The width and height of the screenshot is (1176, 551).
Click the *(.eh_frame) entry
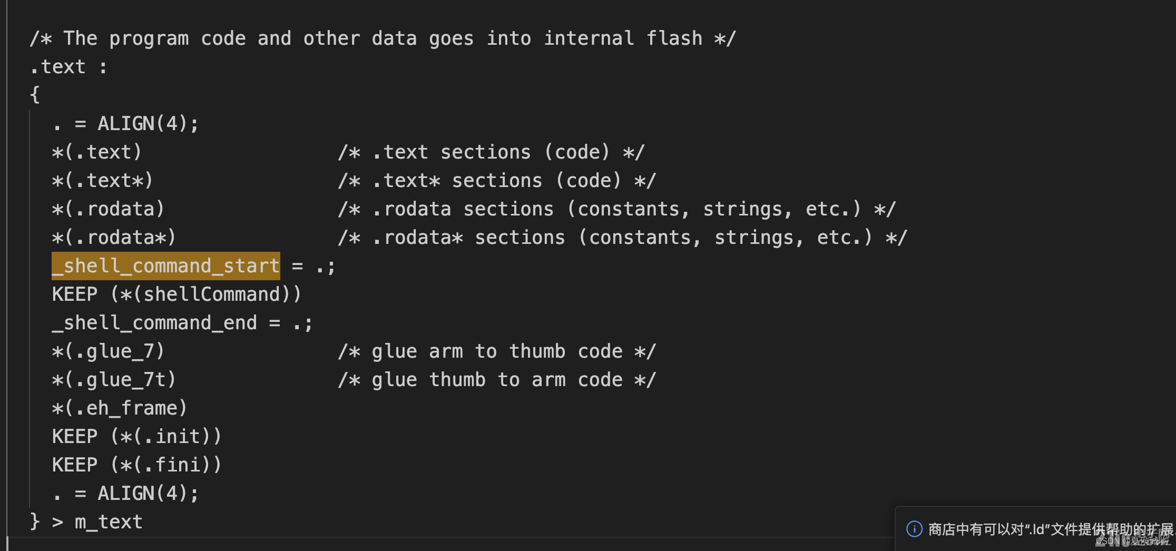(120, 408)
